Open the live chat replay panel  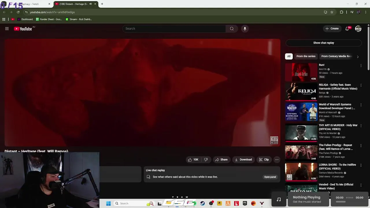tap(270, 177)
